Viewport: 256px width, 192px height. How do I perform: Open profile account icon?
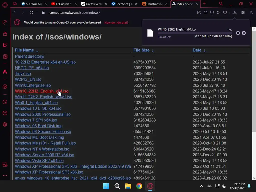(251, 12)
